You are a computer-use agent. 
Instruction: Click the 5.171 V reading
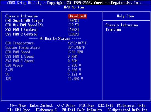click(x=74, y=74)
